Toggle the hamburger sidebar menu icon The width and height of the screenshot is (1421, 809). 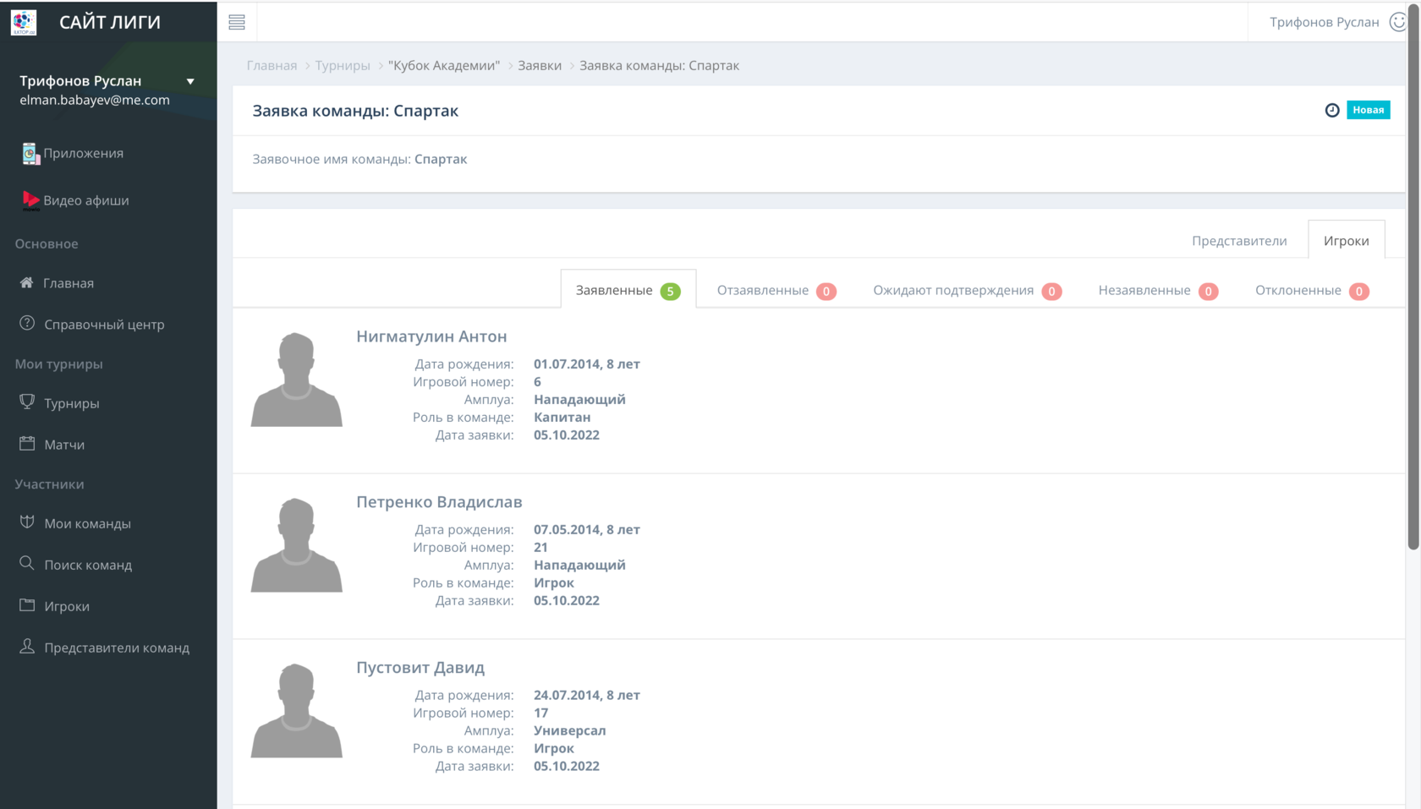point(237,22)
